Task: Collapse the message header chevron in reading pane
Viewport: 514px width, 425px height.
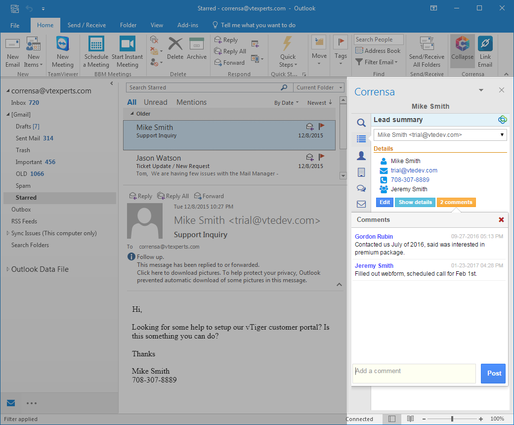Action: [339, 285]
